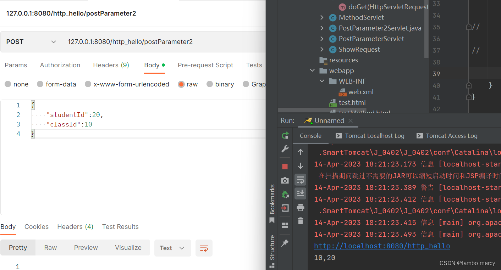Click the exit arrow icon in Run toolbar
This screenshot has width=501, height=270.
coord(285,208)
